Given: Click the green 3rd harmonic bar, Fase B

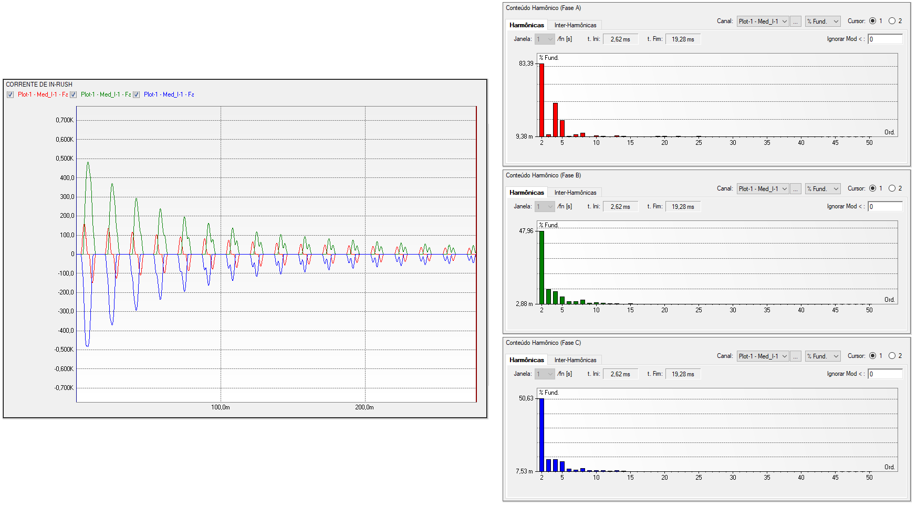Looking at the screenshot, I should click(548, 297).
